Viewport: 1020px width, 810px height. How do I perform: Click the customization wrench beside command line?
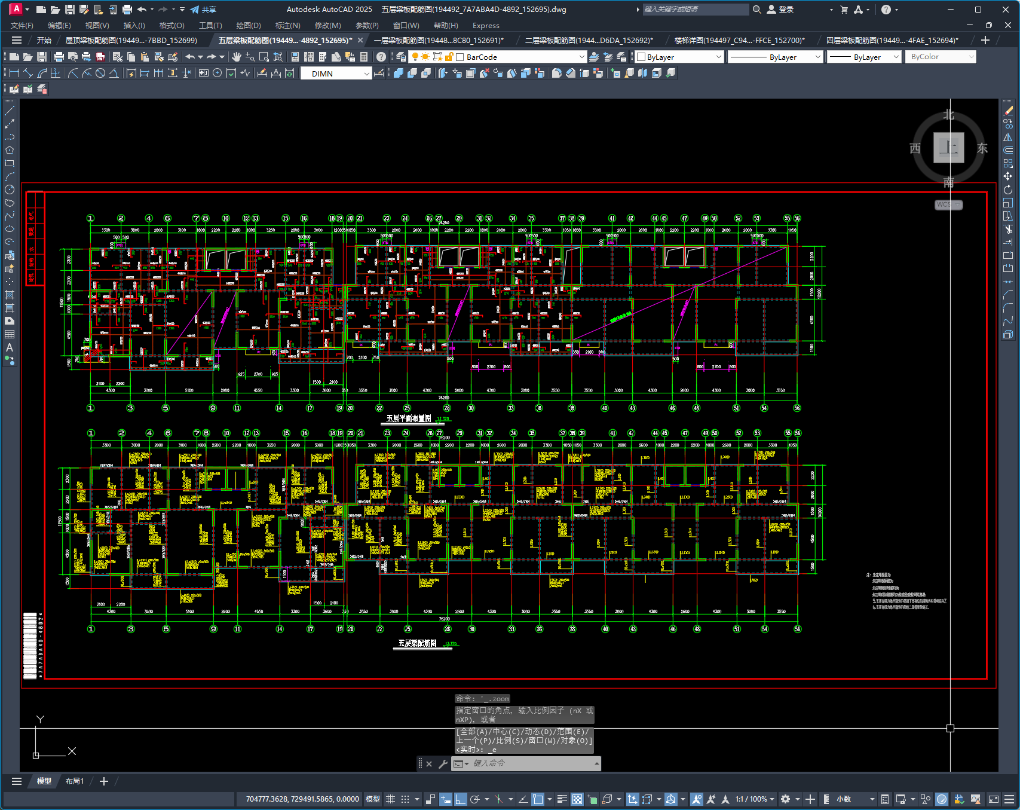(443, 763)
